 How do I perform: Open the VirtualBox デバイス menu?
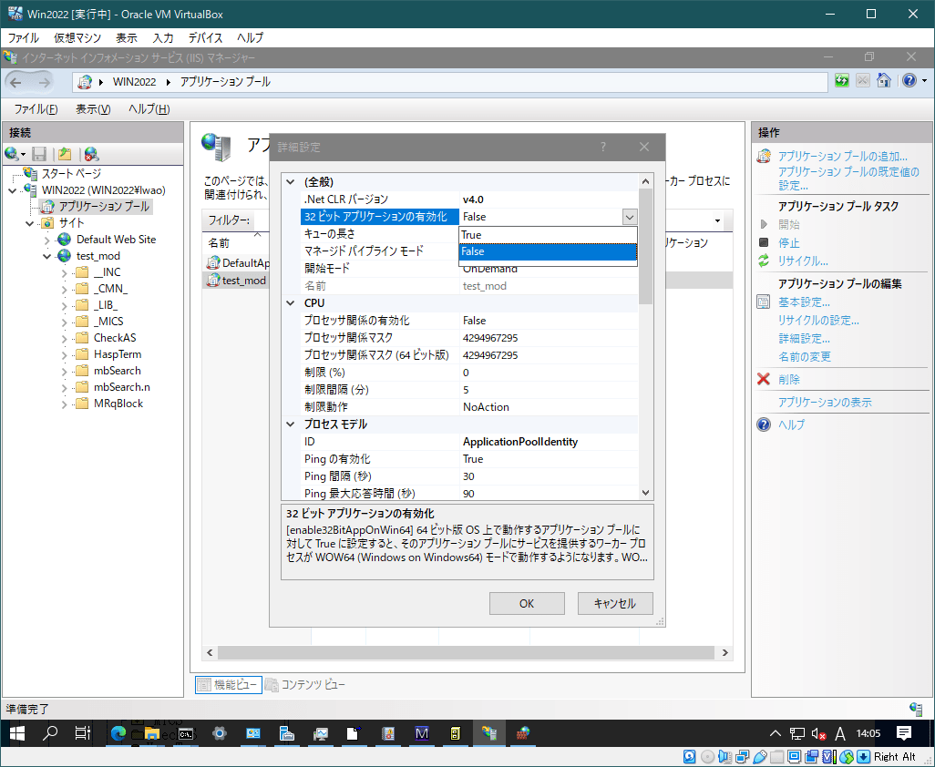pyautogui.click(x=205, y=37)
